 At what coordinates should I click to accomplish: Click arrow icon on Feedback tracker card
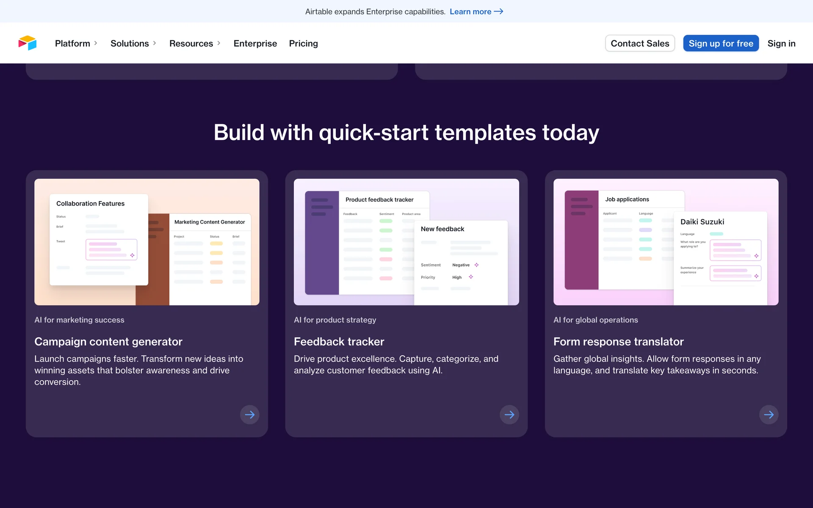tap(509, 414)
